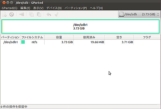161x109 pixels.
Task: Click the 使用済み column header
Action: pos(89,37)
